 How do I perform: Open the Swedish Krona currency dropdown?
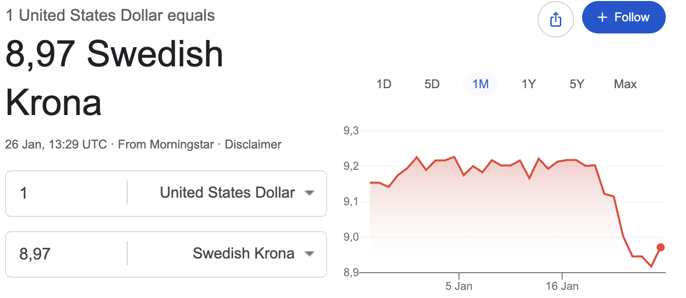click(x=253, y=253)
